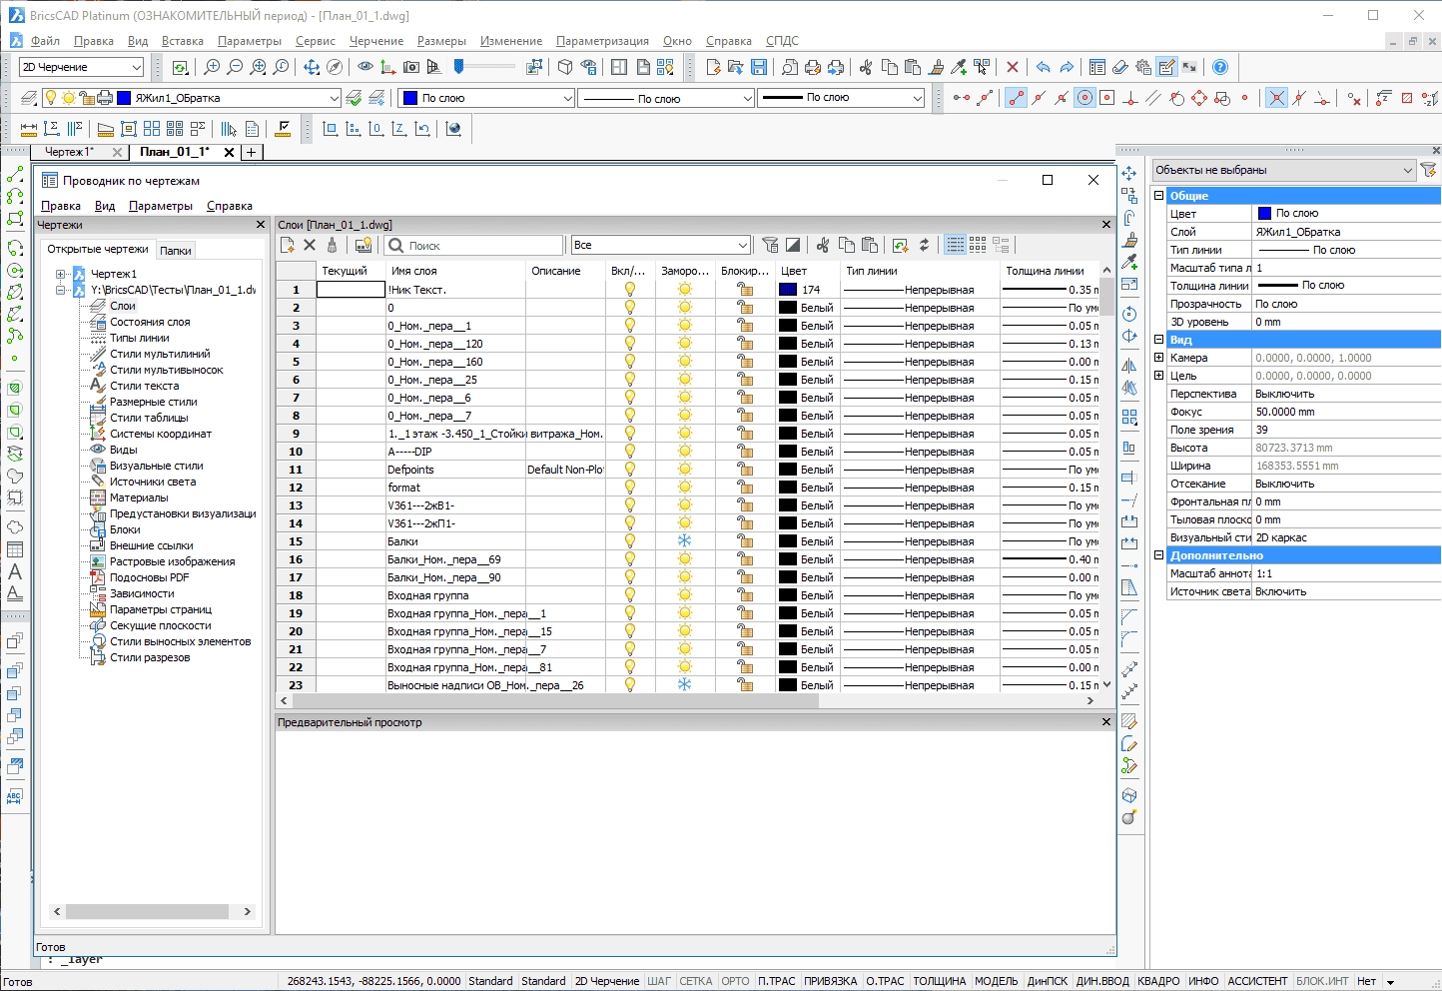
Task: Select Стили текста in explorer tree
Action: click(x=145, y=386)
